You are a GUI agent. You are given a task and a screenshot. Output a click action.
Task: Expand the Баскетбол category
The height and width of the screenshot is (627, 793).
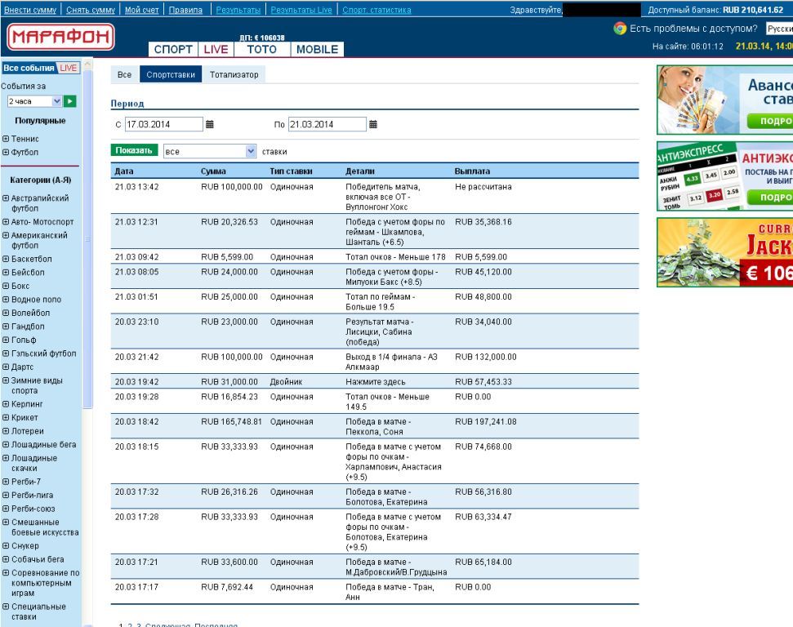pos(6,259)
